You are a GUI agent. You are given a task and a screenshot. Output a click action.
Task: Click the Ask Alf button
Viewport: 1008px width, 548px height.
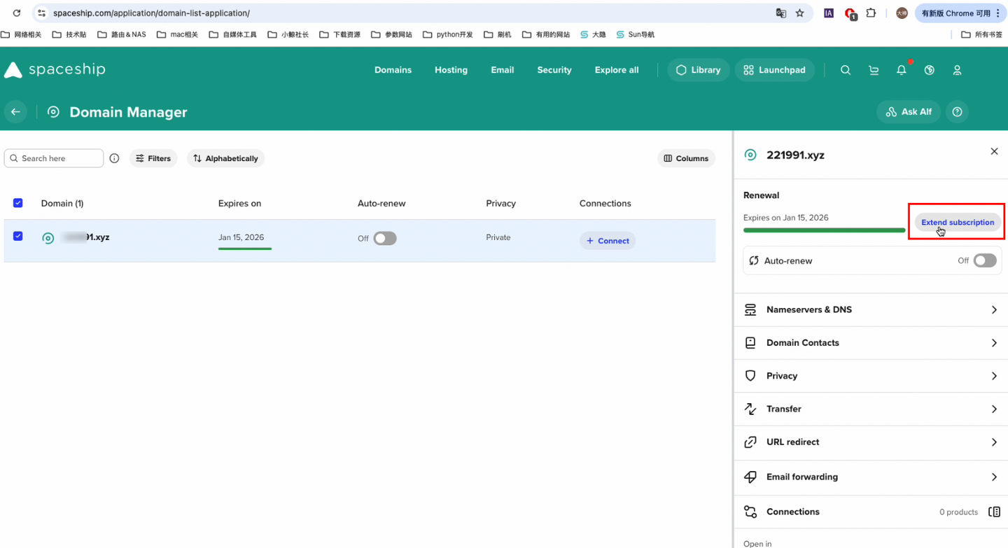click(x=909, y=112)
